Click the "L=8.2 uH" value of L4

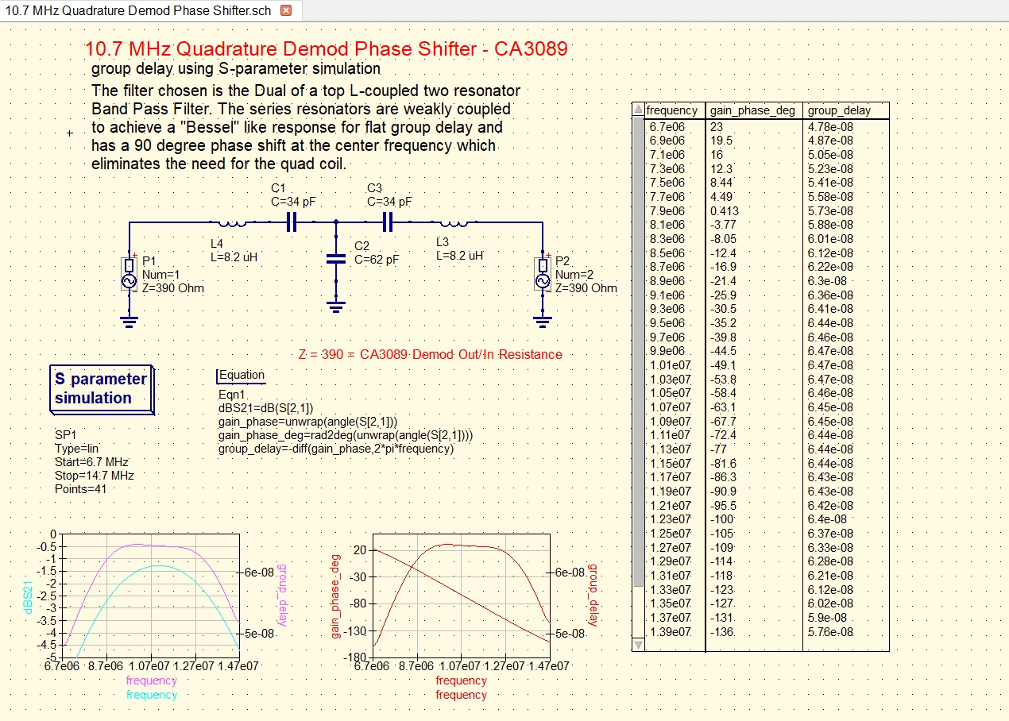(x=234, y=257)
